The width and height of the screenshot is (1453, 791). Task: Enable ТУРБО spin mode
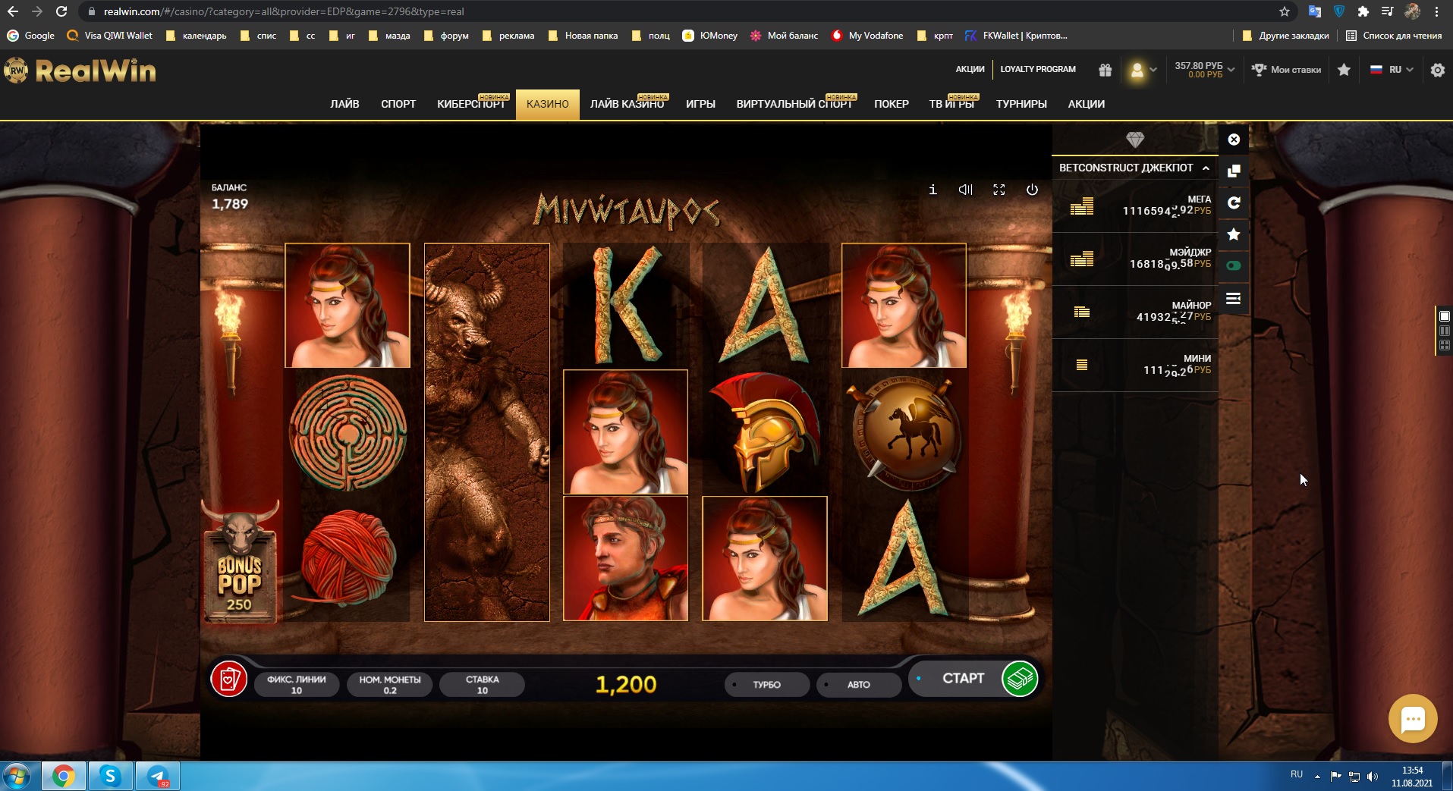point(766,684)
